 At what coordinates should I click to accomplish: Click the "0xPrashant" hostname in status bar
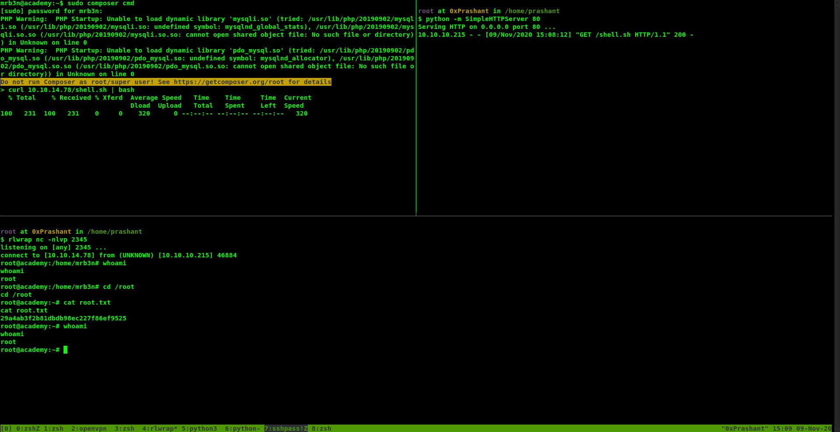(x=745, y=428)
